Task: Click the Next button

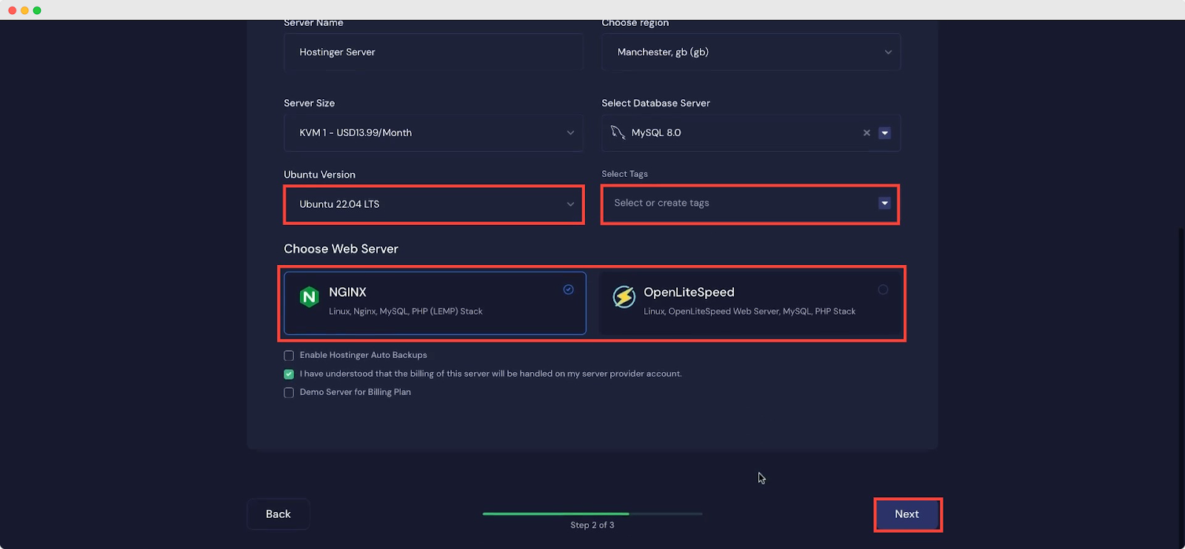Action: click(x=907, y=514)
